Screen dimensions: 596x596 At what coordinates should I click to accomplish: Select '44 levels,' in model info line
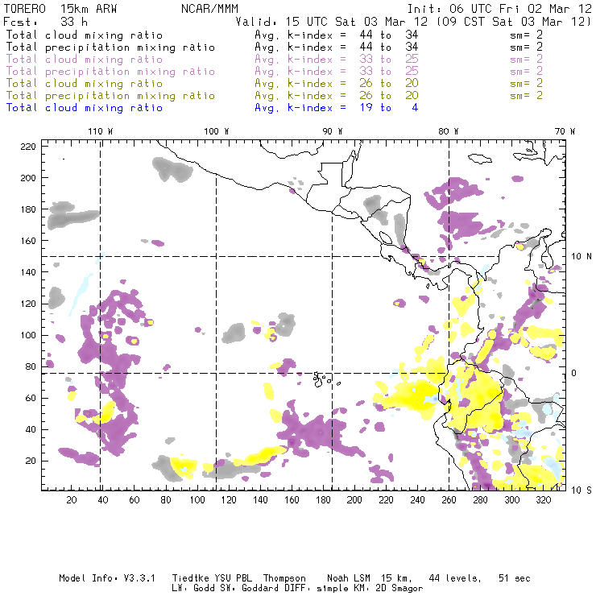point(455,578)
